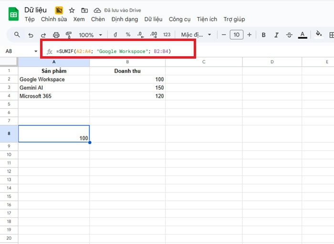Activate the paint format tool
Image resolution: width=334 pixels, height=244 pixels.
click(69, 35)
